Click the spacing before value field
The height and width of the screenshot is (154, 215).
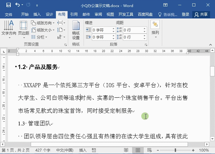[133, 30]
